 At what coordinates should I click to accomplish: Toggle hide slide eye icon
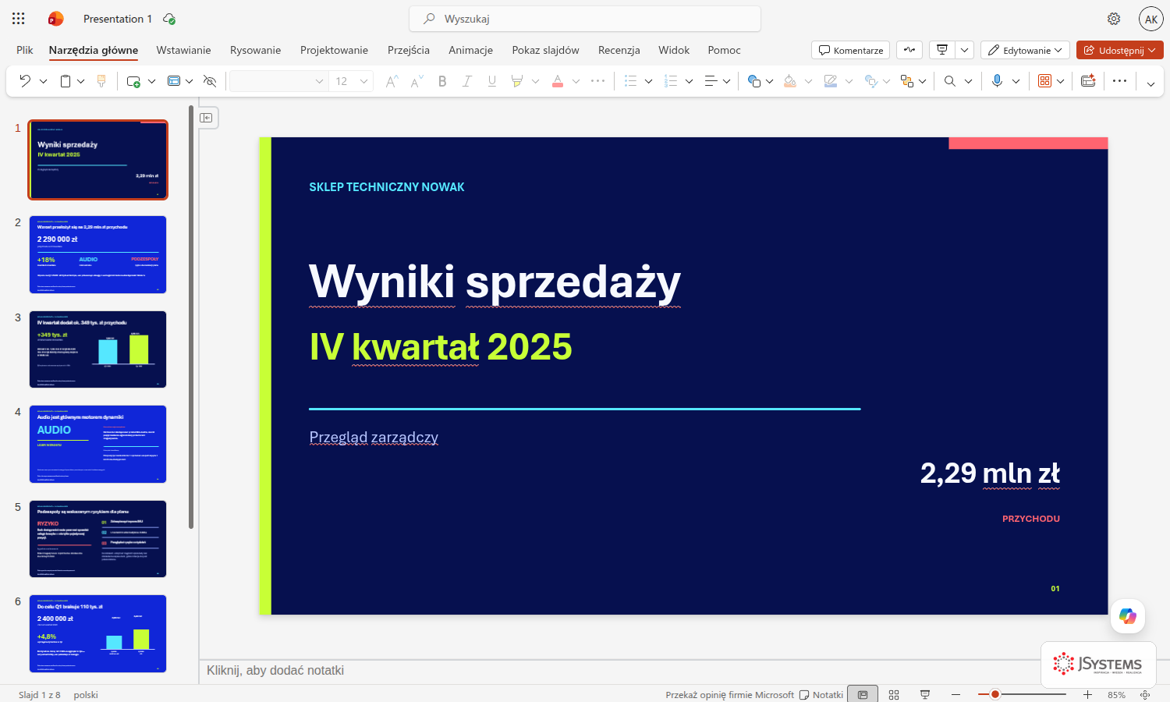pos(210,81)
